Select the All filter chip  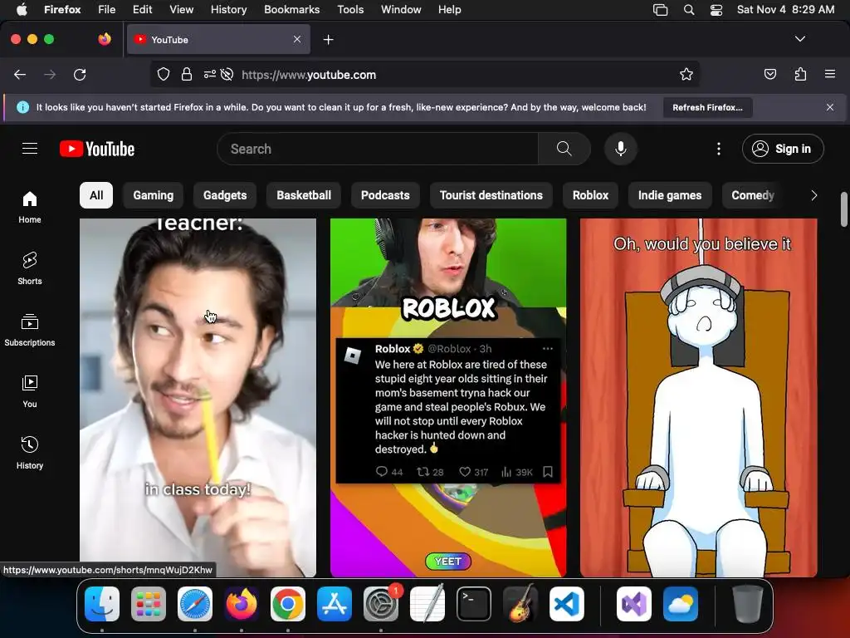(x=96, y=195)
